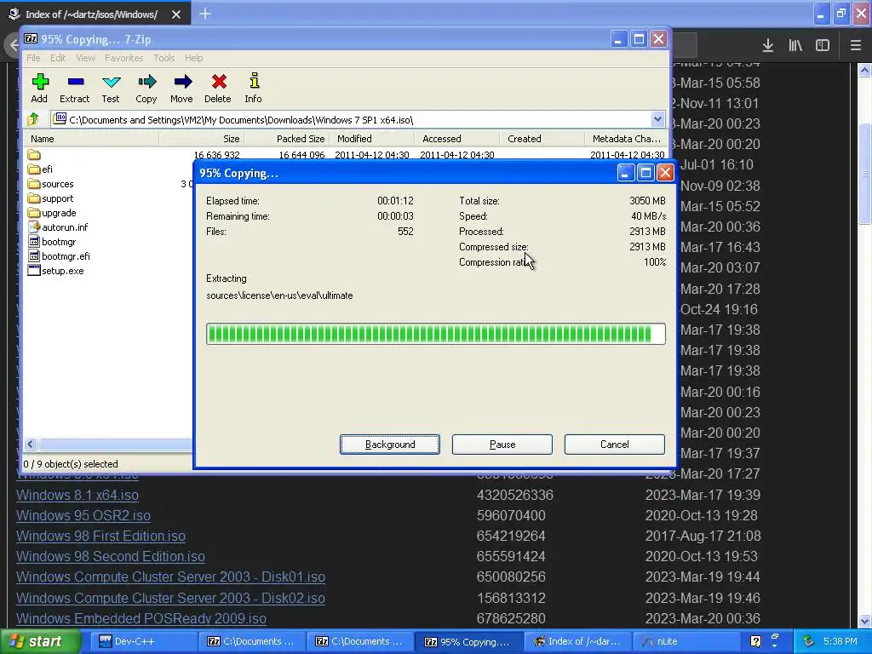Click the Add toolbar icon in 7-Zip
The image size is (872, 654).
pyautogui.click(x=39, y=88)
